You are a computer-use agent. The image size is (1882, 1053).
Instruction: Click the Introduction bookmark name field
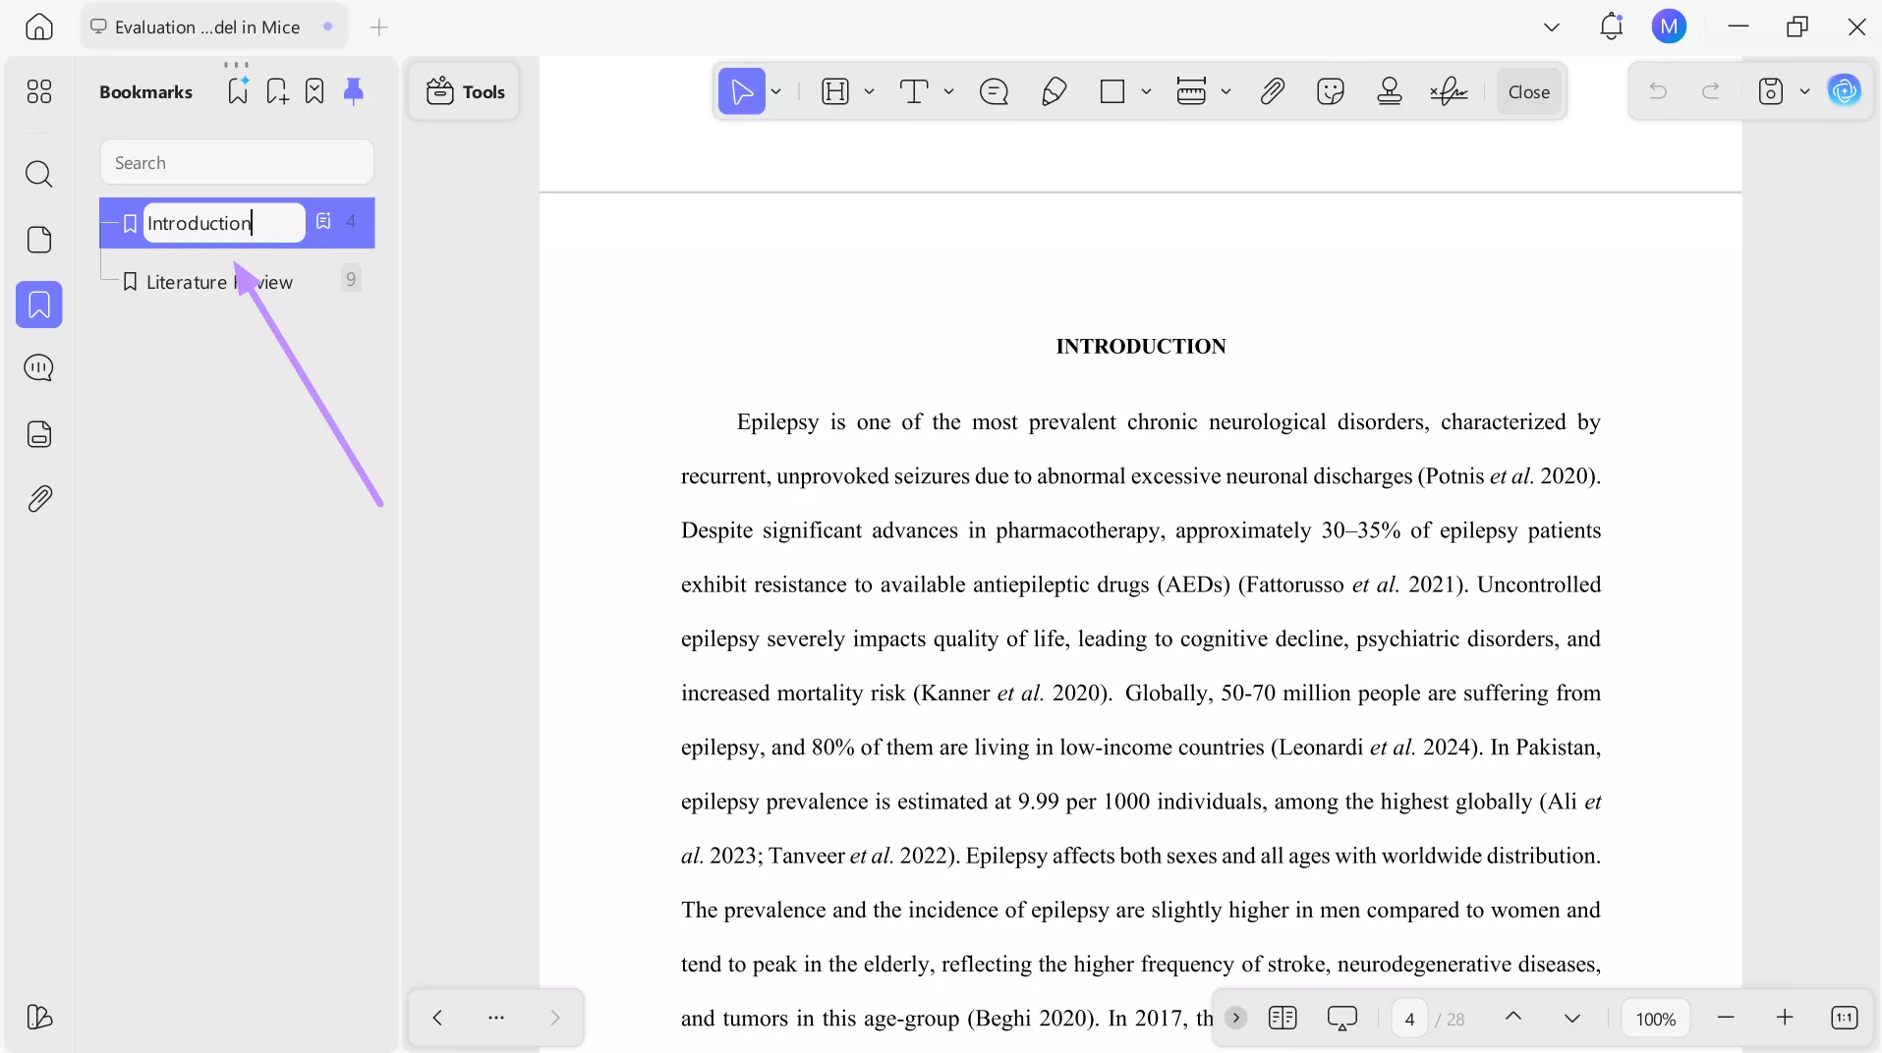pyautogui.click(x=224, y=223)
